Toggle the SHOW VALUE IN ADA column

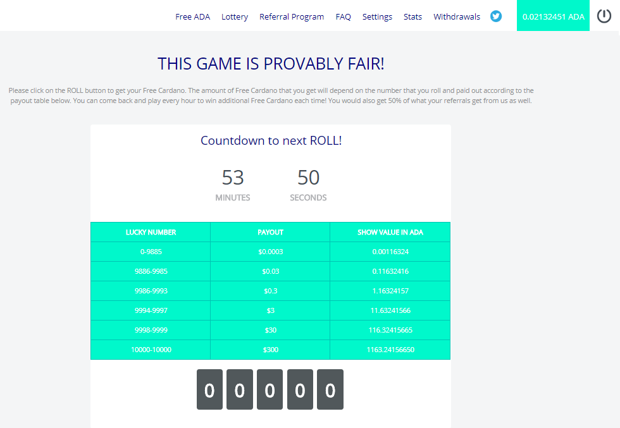[390, 232]
